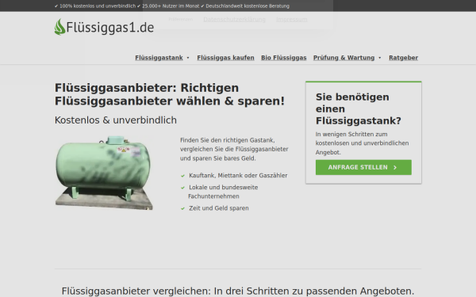Open the Datenschutzerklärung link
The height and width of the screenshot is (297, 476).
click(234, 19)
